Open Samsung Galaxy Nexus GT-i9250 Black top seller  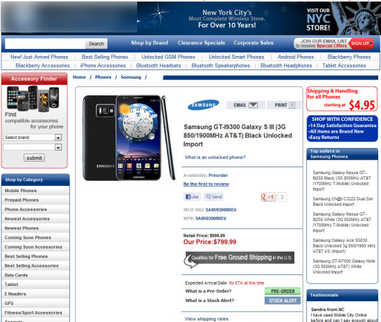(342, 181)
